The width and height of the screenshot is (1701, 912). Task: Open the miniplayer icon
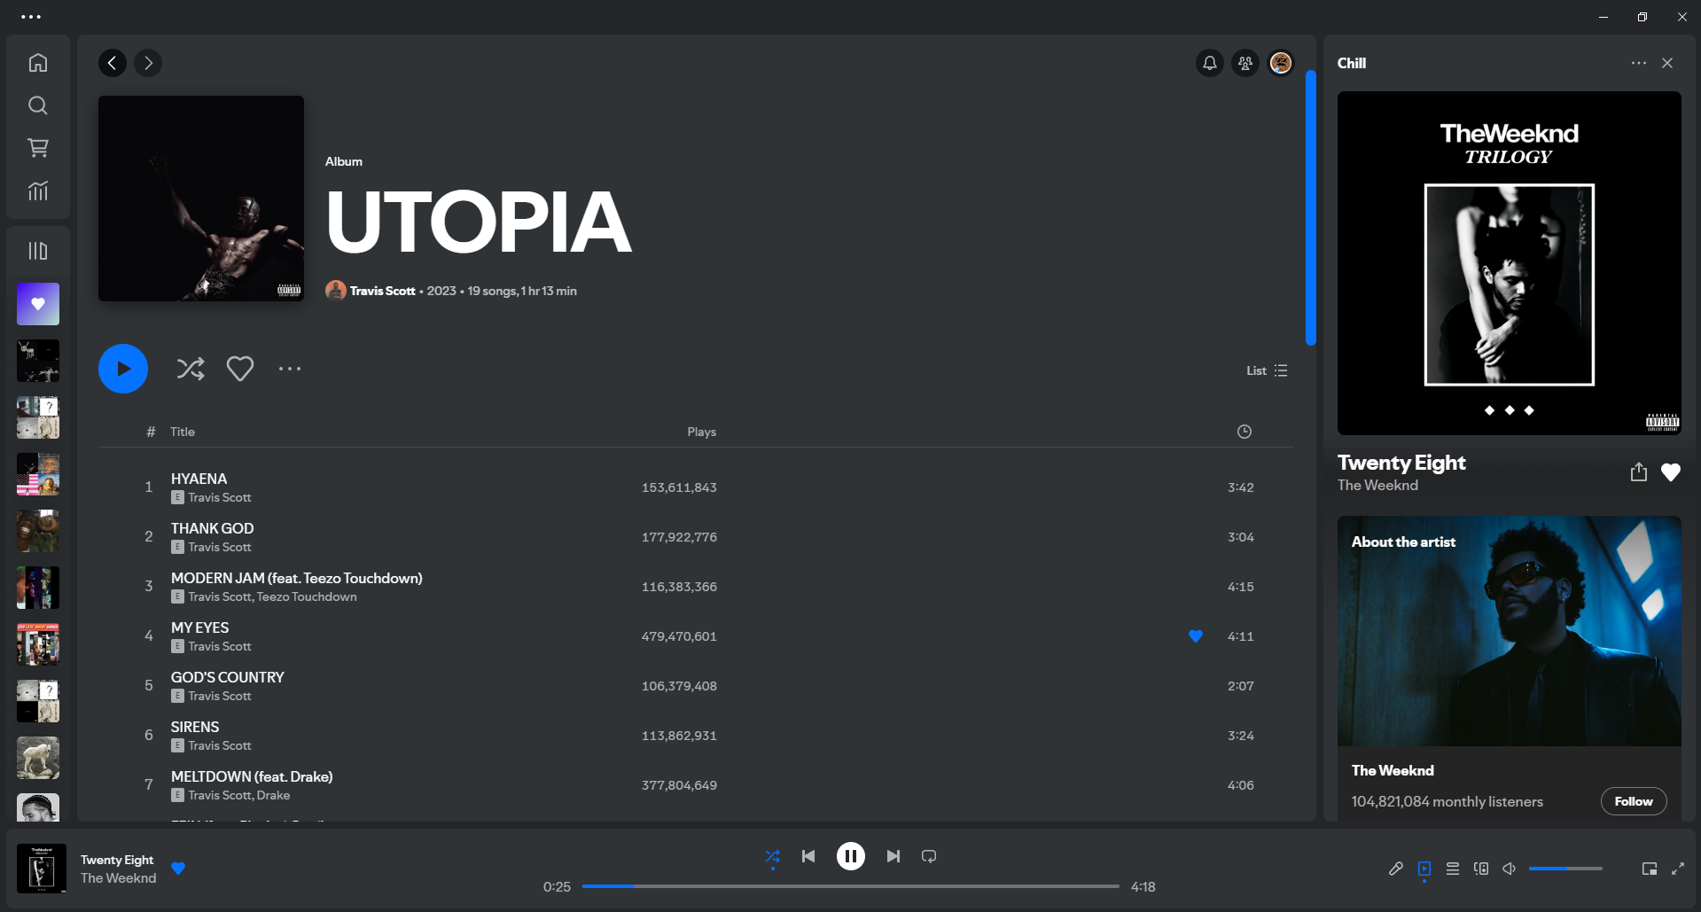click(x=1650, y=869)
